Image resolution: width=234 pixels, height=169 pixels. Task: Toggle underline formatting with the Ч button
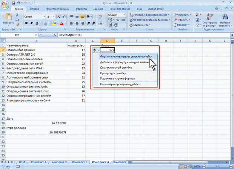click(37, 23)
